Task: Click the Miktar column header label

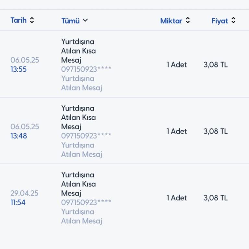Action: coord(171,21)
